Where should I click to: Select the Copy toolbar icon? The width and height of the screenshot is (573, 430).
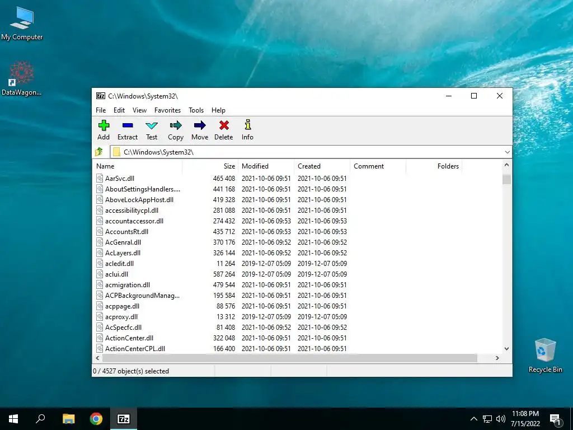(x=176, y=125)
